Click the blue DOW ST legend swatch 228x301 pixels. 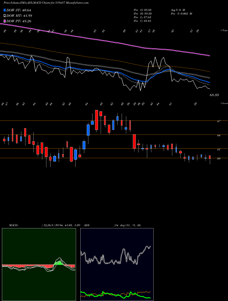tap(5, 10)
